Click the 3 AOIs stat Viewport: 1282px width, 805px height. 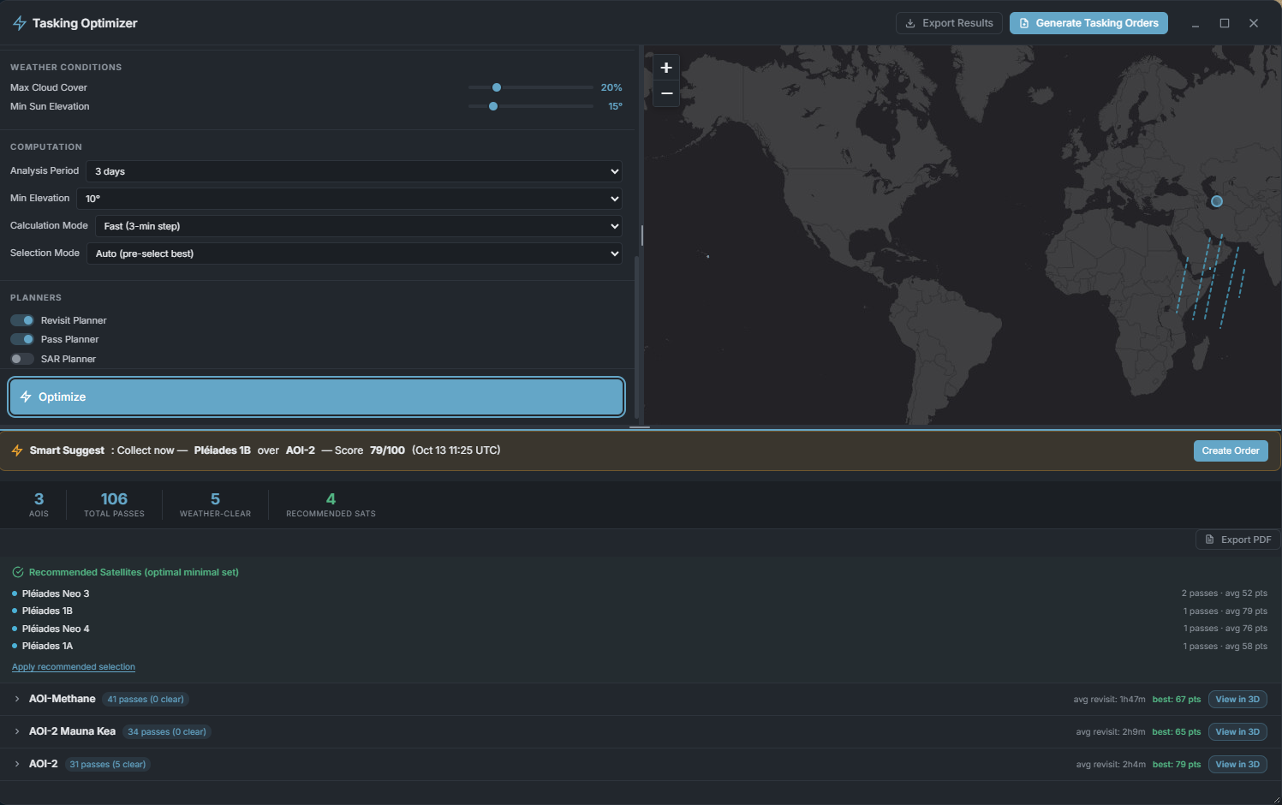pos(39,504)
